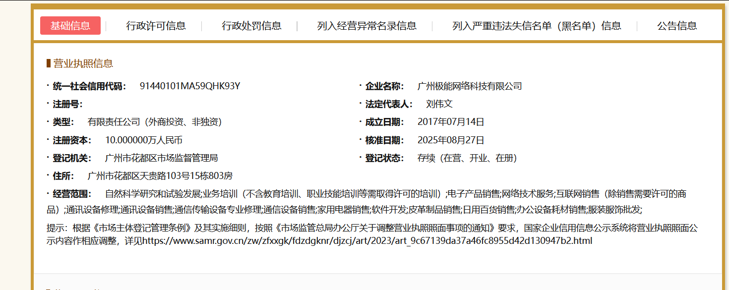Switch to 行政处罚信息 tab

[251, 26]
